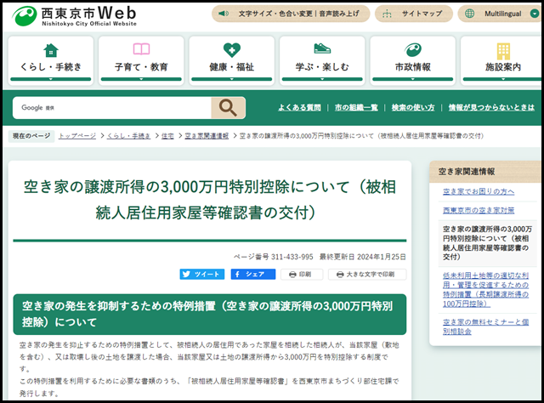The image size is (544, 403).
Task: Click the city emblem icon for 市政情報
Action: (x=413, y=50)
